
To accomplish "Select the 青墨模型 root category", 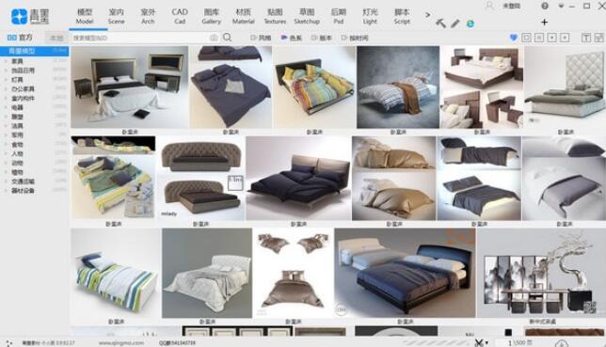I will click(x=35, y=51).
